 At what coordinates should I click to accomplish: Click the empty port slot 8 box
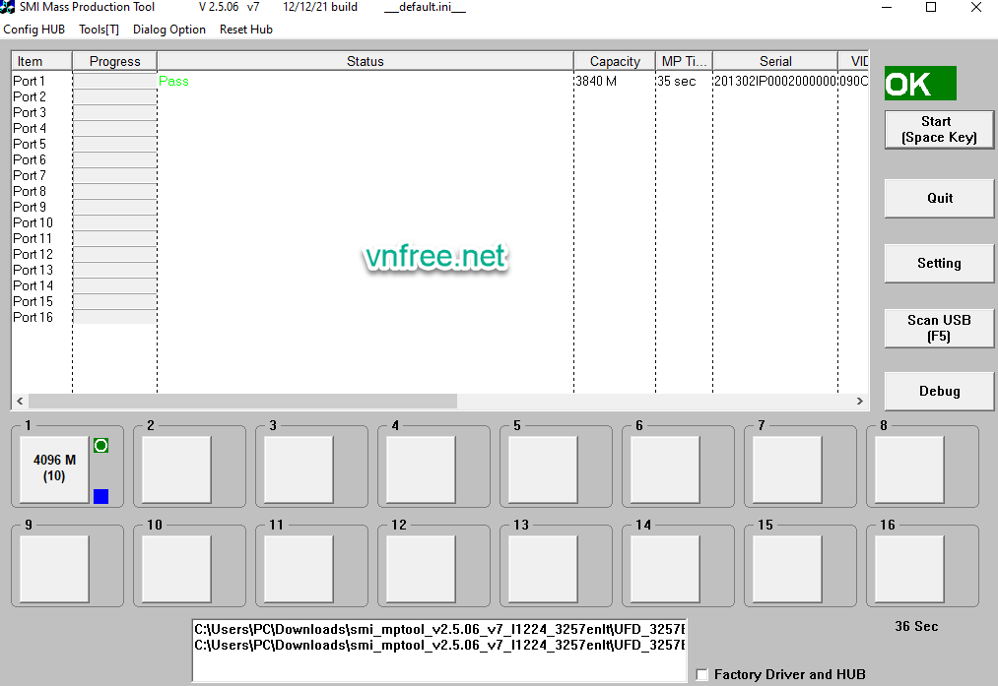point(909,469)
